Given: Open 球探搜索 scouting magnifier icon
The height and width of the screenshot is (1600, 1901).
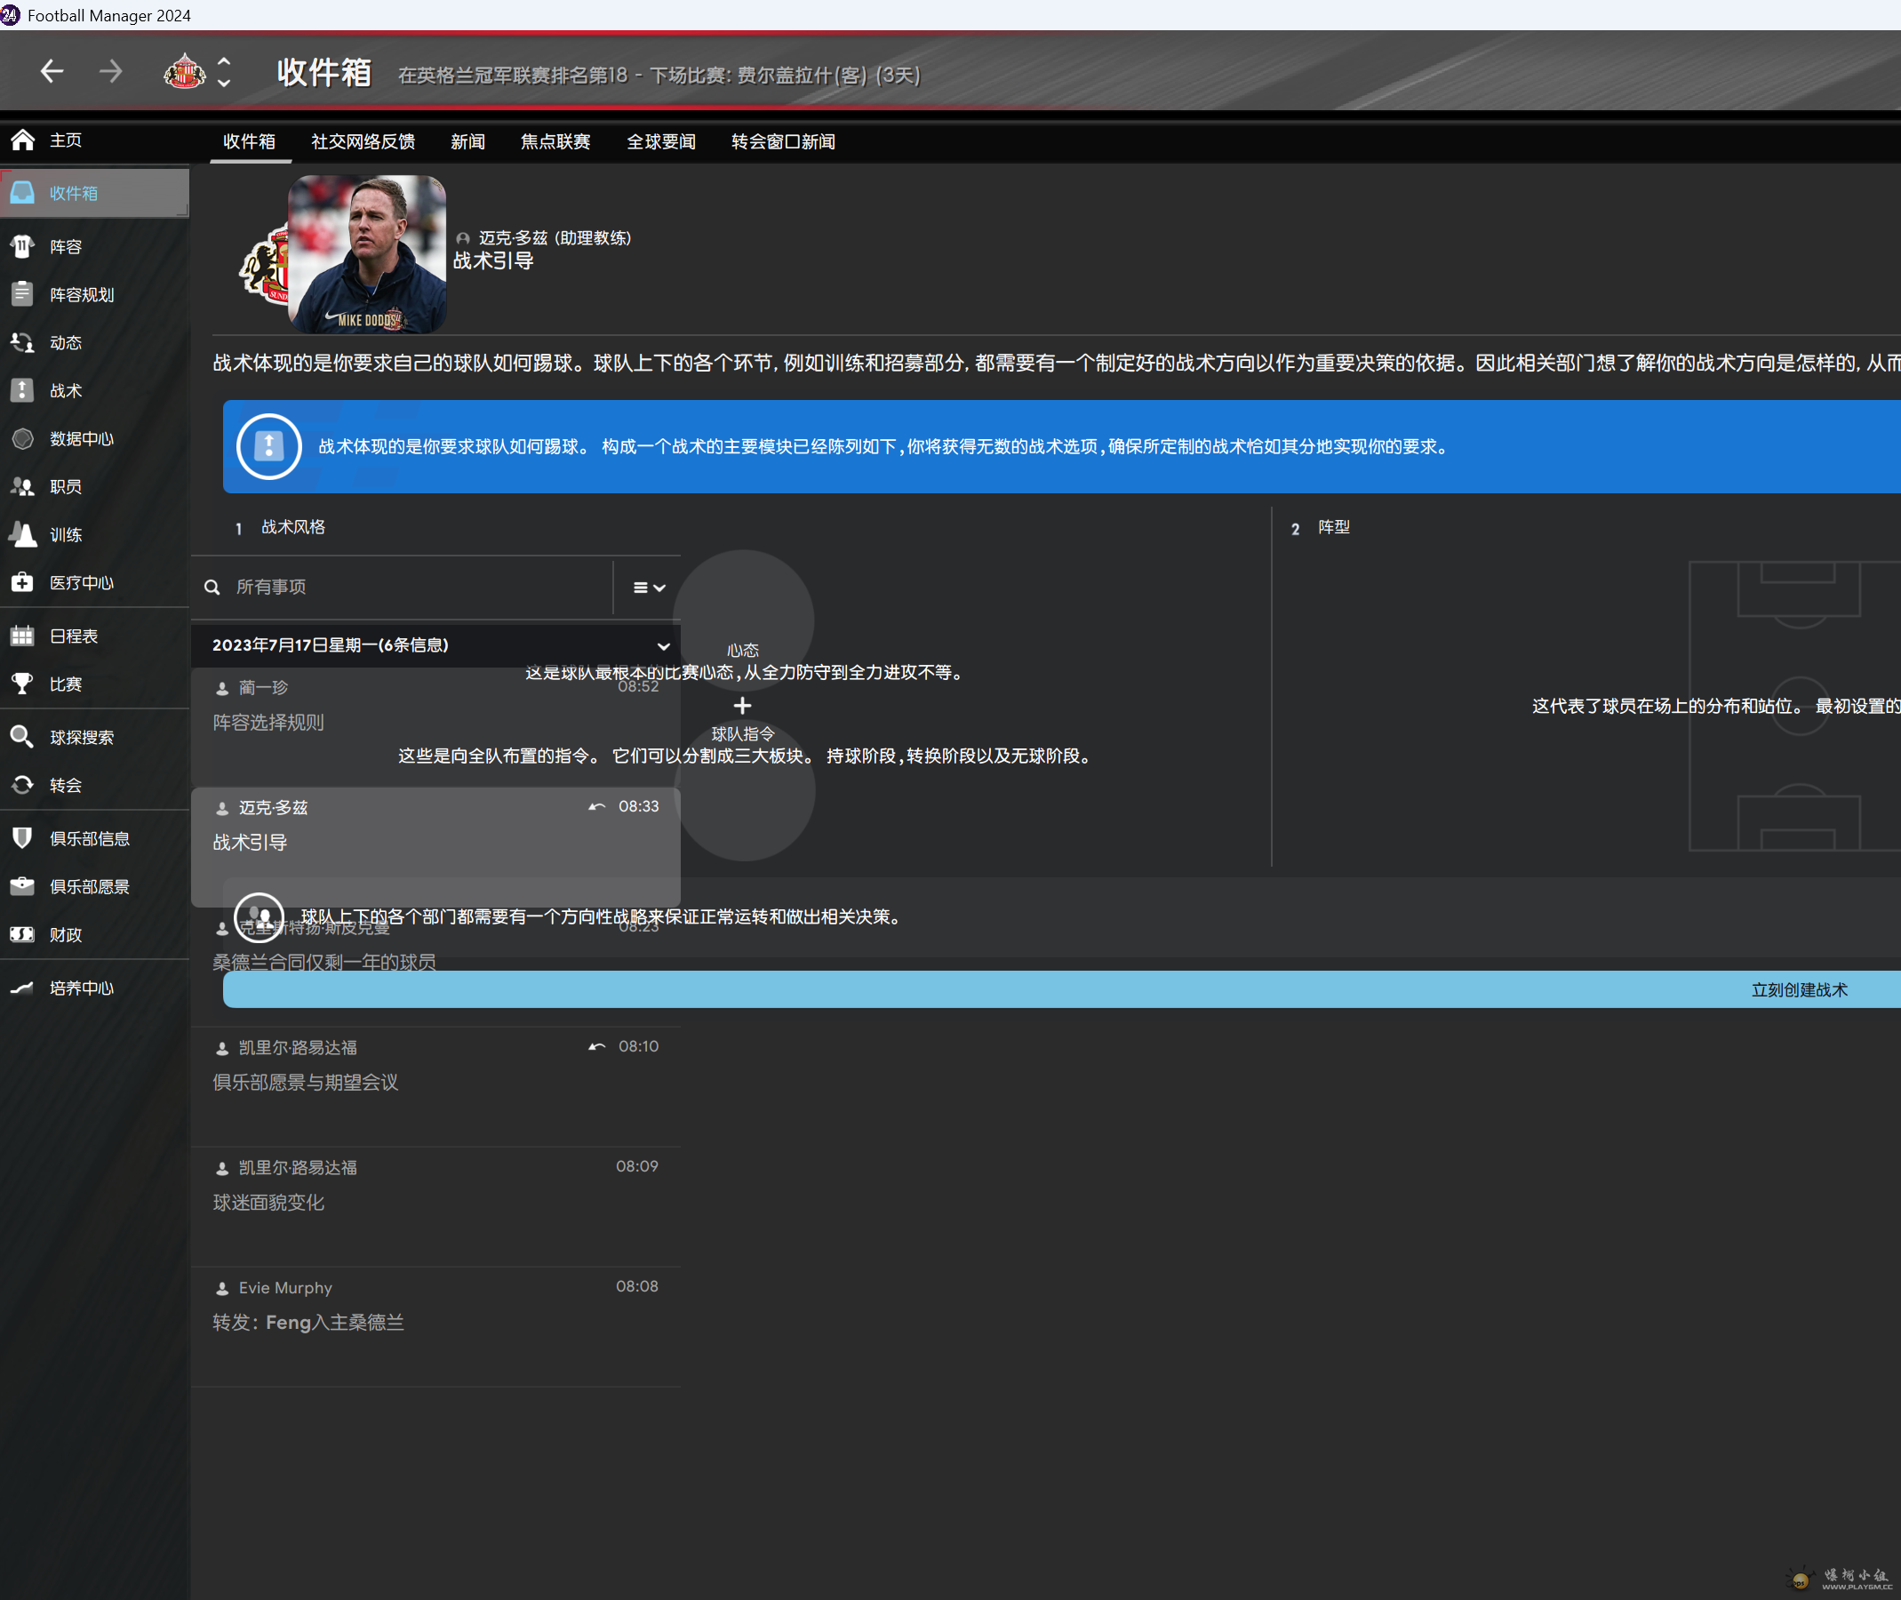Looking at the screenshot, I should click(x=23, y=737).
